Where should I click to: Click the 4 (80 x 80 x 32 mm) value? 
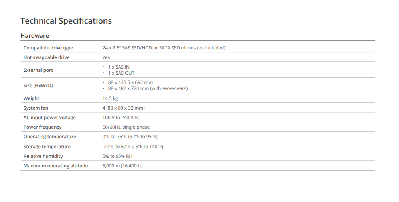123,108
